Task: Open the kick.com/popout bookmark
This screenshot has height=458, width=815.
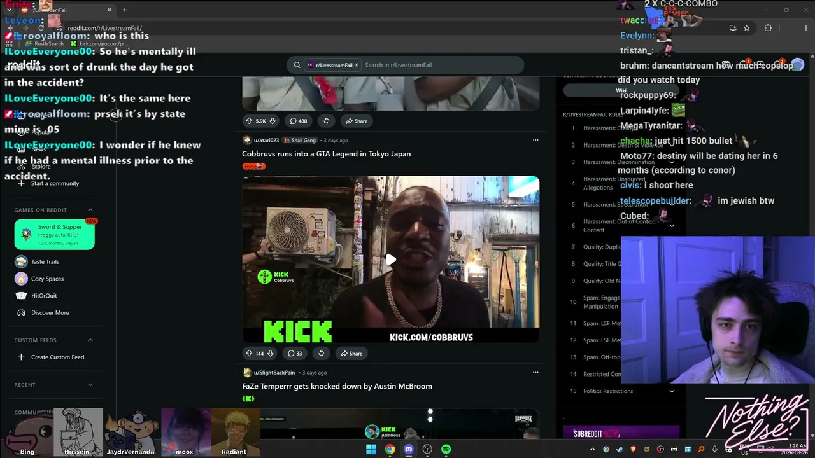Action: pyautogui.click(x=100, y=44)
